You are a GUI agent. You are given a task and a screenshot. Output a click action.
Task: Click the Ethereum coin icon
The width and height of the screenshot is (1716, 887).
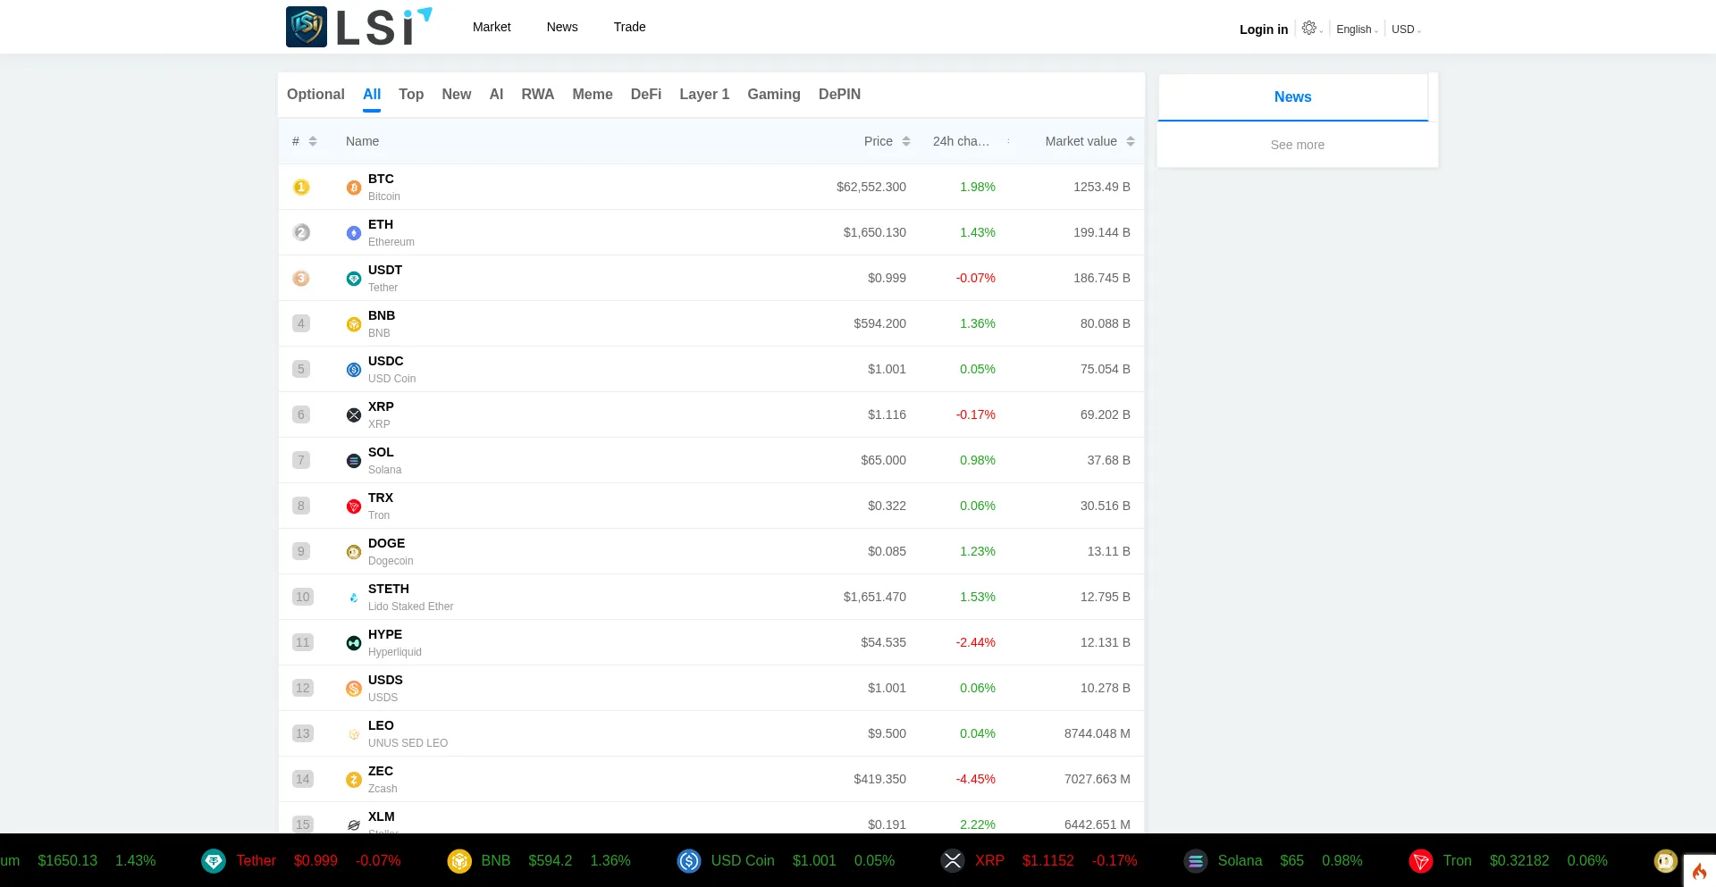[x=354, y=233]
